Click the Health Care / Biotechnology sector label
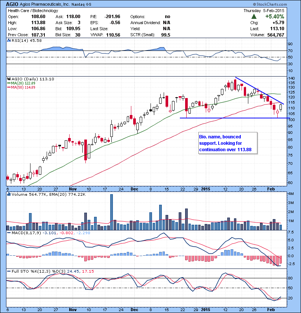The height and width of the screenshot is (313, 301). click(33, 11)
